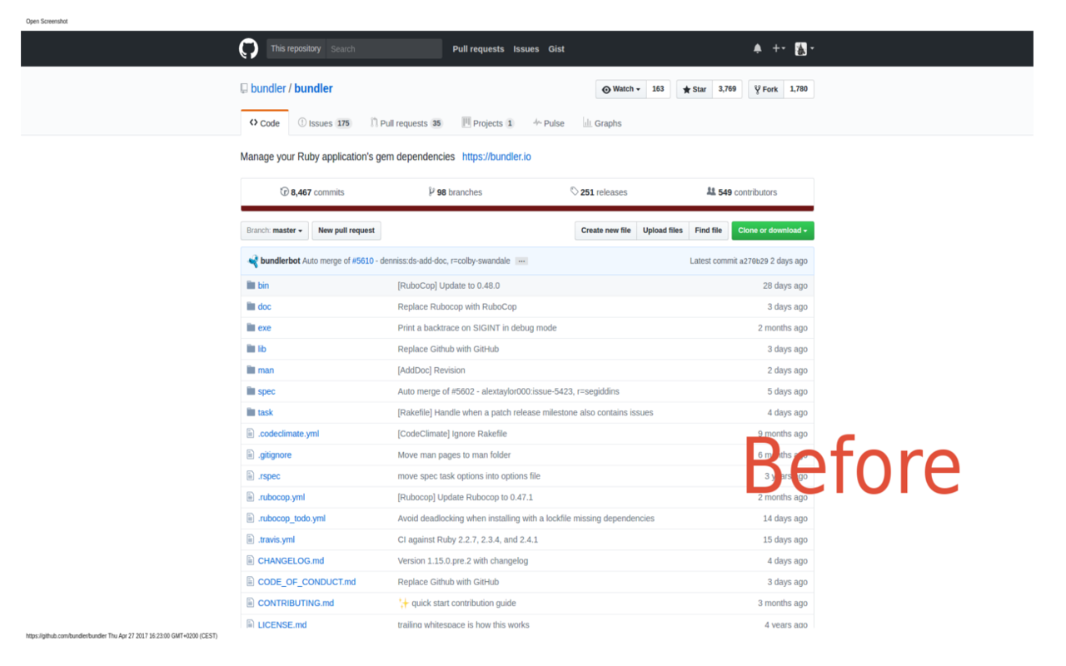This screenshot has height=666, width=1066.
Task: Open the user avatar menu
Action: point(804,49)
